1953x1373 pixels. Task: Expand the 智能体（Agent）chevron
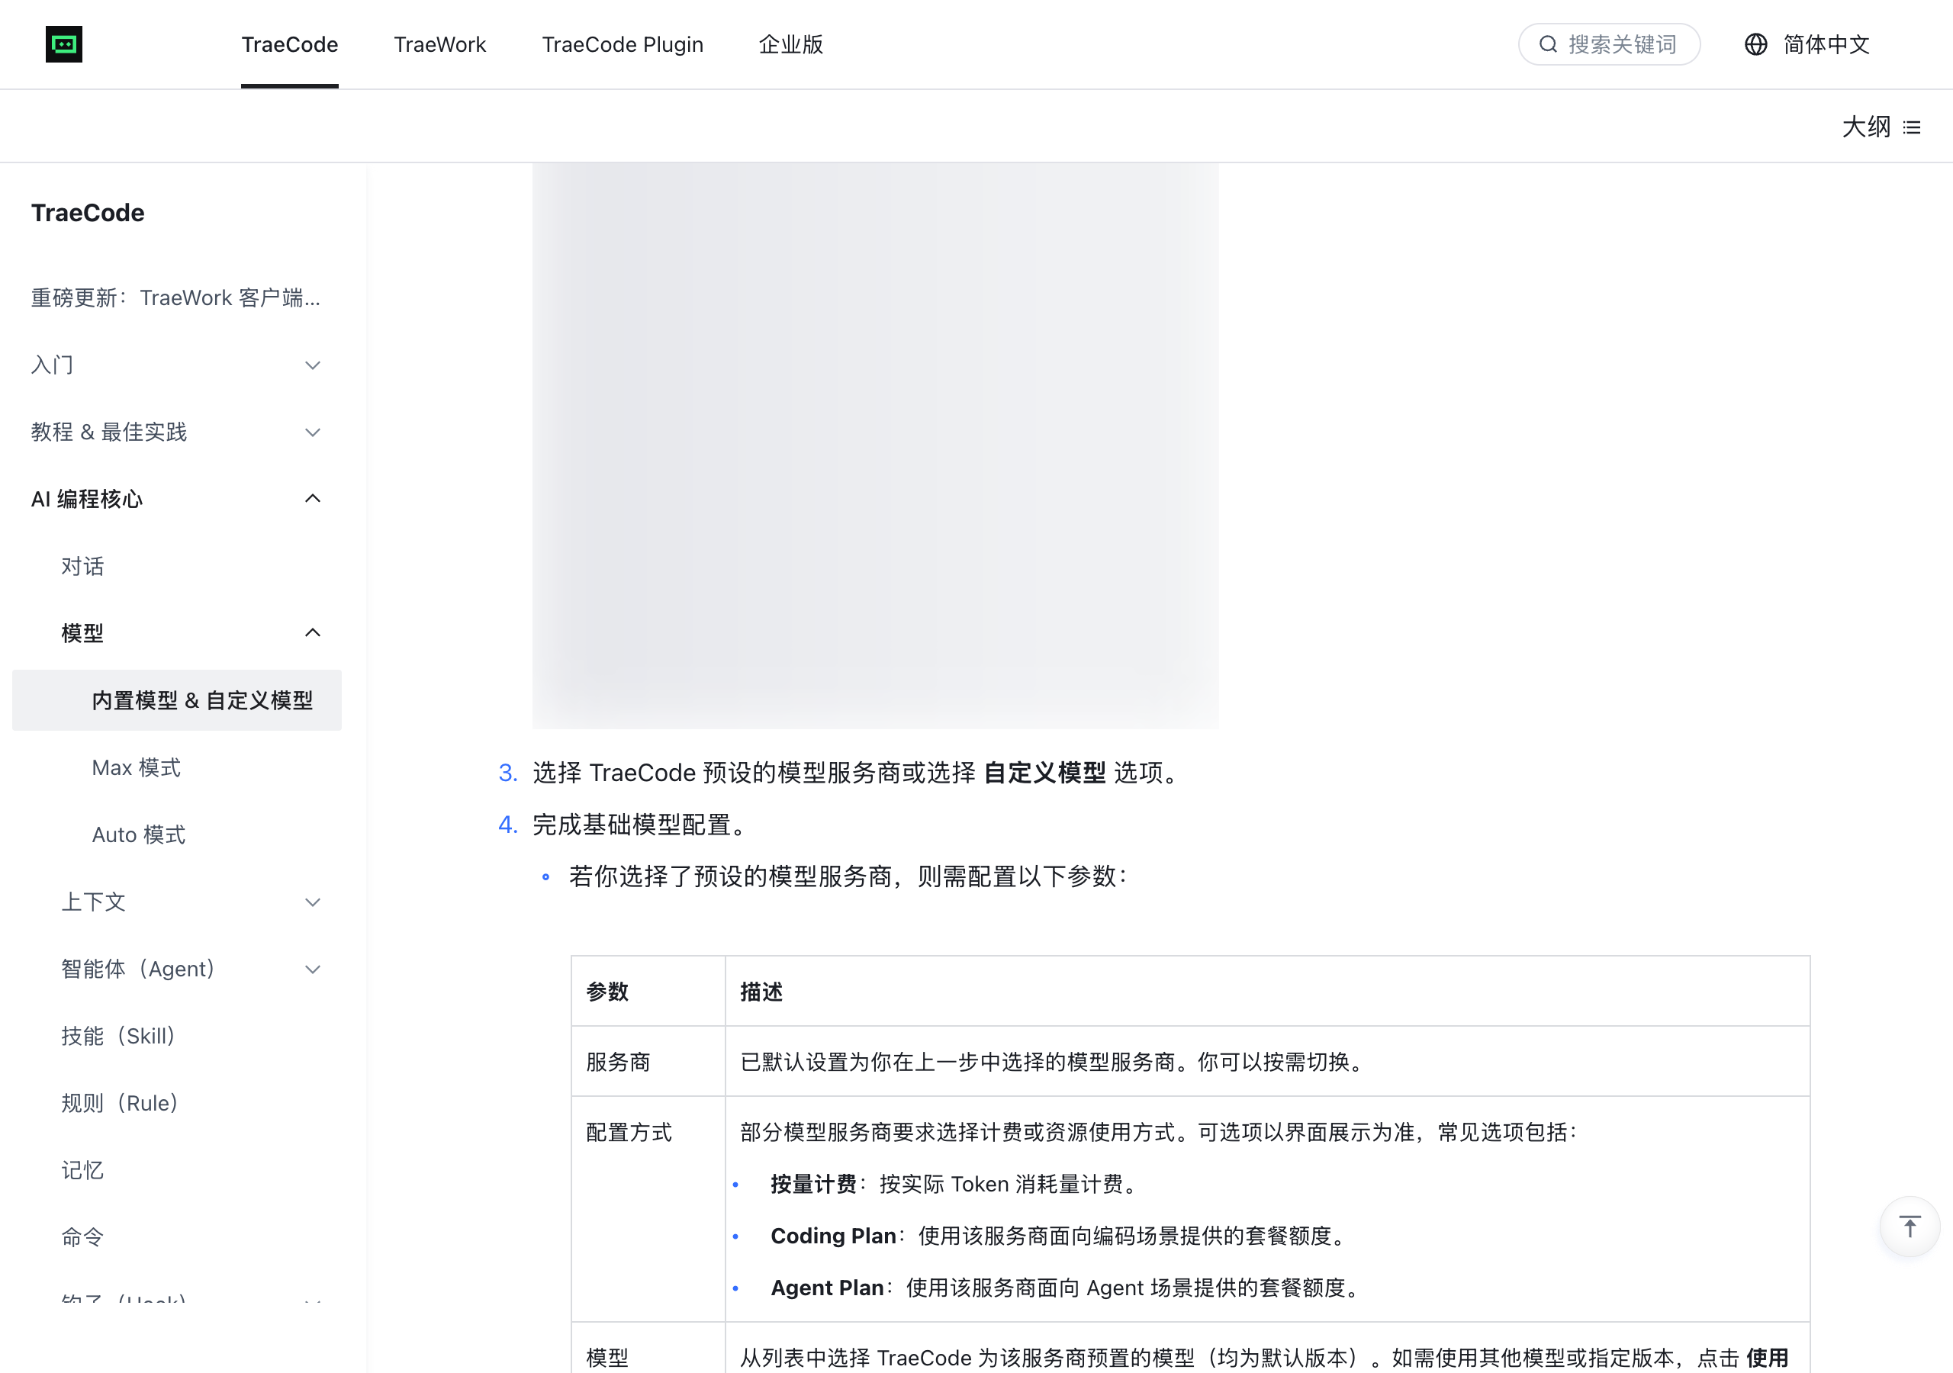pos(313,969)
